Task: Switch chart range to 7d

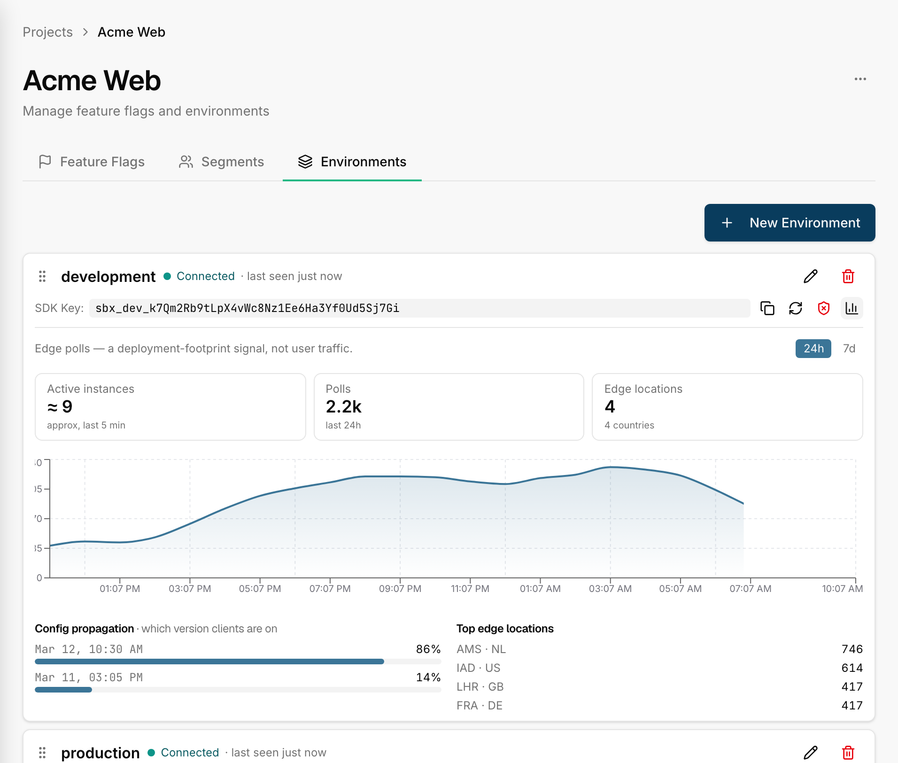Action: 849,349
